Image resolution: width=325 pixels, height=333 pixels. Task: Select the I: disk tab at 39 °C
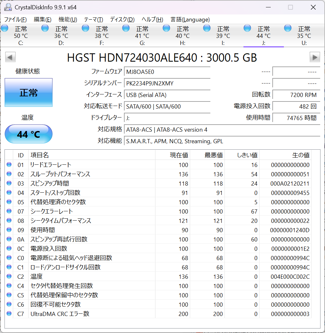click(223, 35)
